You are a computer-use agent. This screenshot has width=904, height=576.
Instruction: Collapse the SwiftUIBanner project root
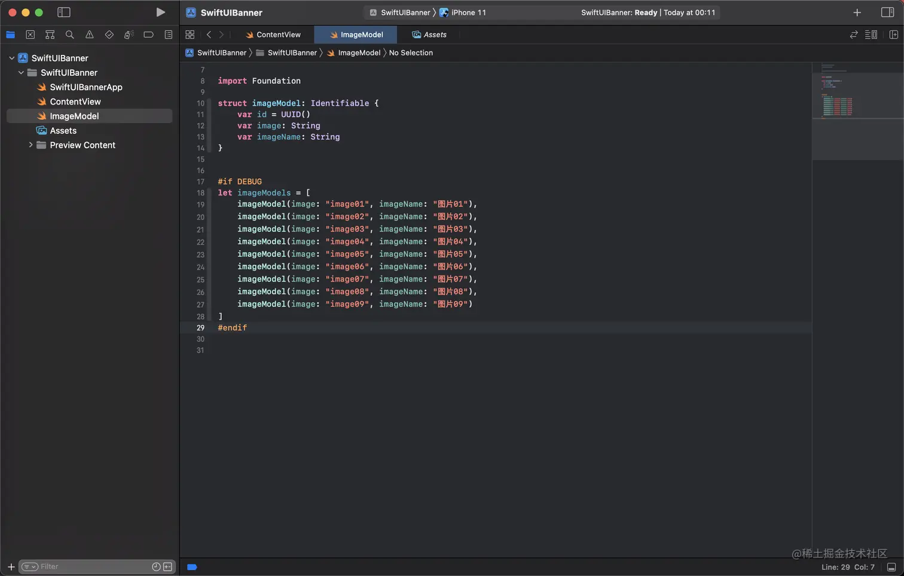point(12,58)
